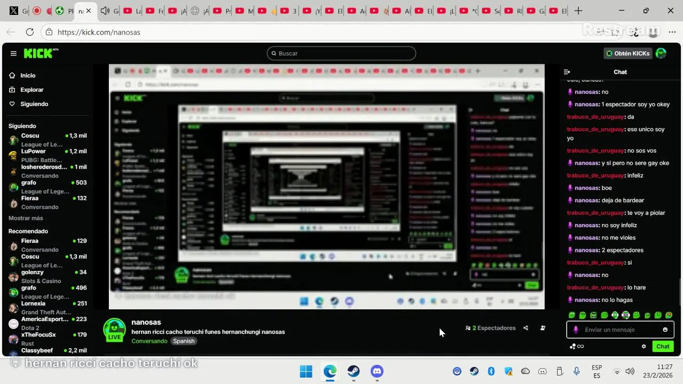Click the tray microphone icon
Image resolution: width=683 pixels, height=384 pixels.
576,371
